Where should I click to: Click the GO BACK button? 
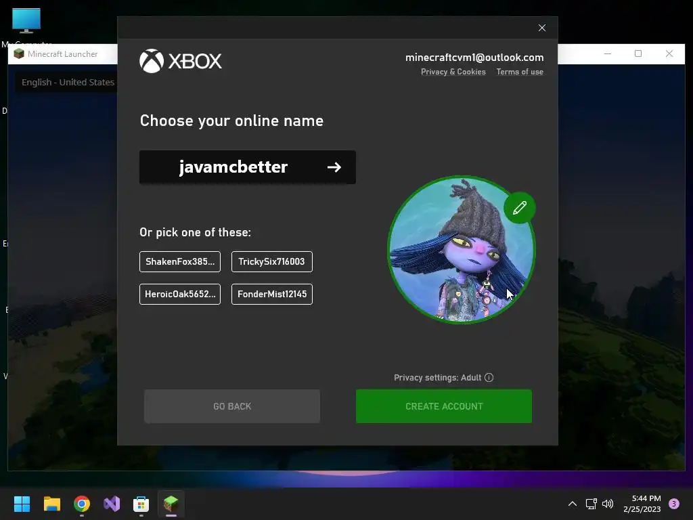tap(232, 406)
